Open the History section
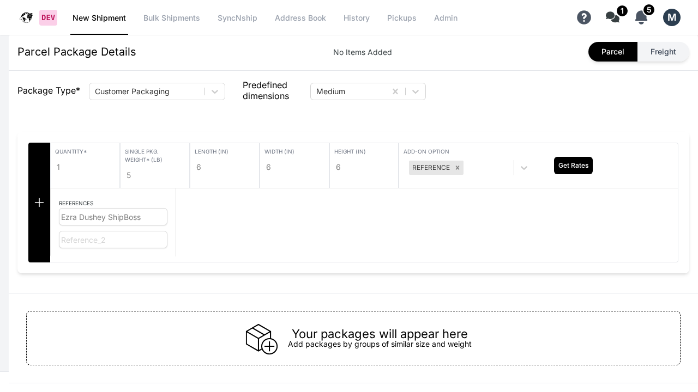This screenshot has height=392, width=698. click(357, 18)
